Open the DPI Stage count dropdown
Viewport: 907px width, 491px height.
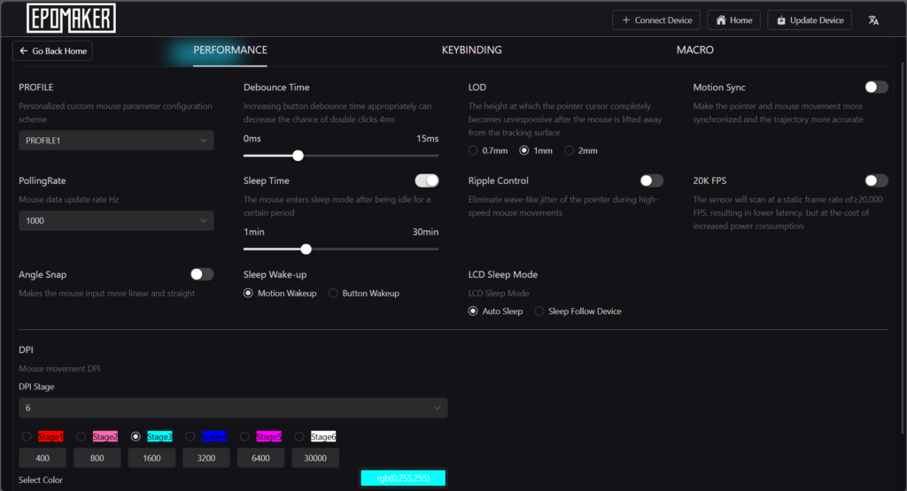[x=233, y=408]
